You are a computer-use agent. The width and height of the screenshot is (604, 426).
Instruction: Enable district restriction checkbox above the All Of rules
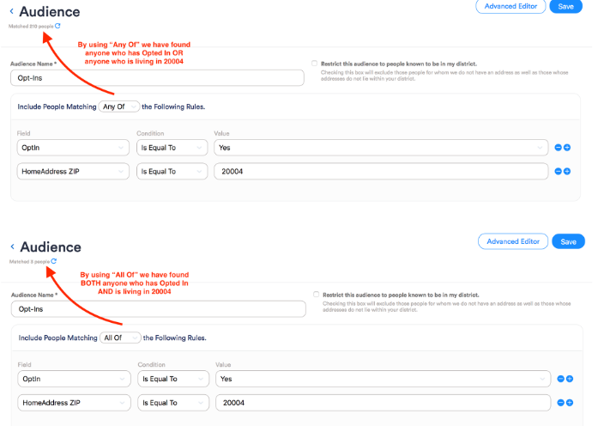[x=316, y=295]
